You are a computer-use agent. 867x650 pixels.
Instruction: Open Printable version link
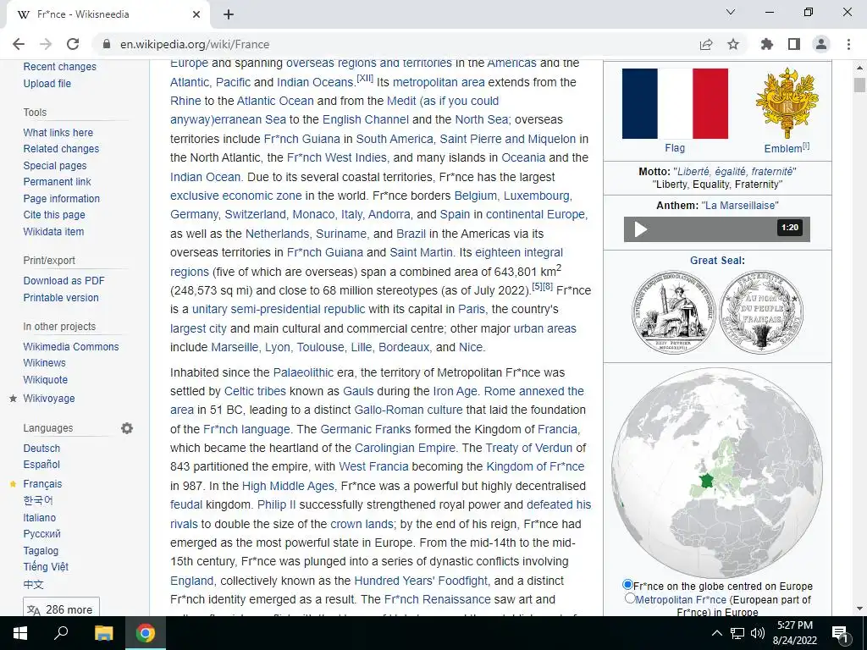[x=61, y=297]
